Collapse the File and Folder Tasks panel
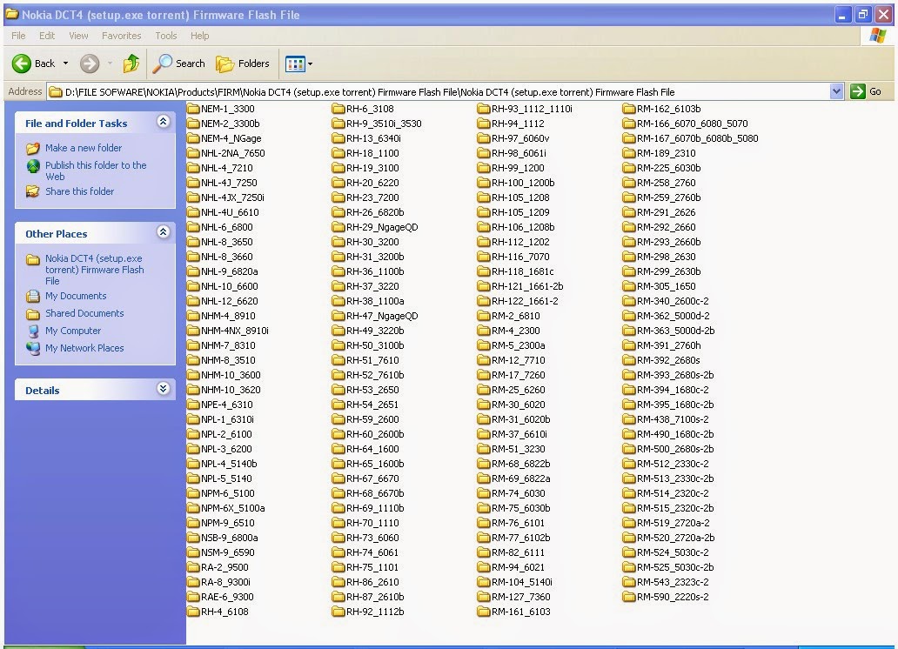 [x=164, y=123]
